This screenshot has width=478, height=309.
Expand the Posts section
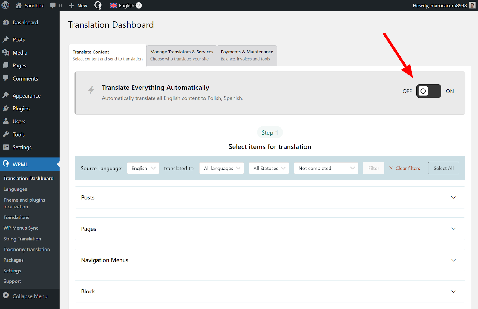[x=270, y=197]
